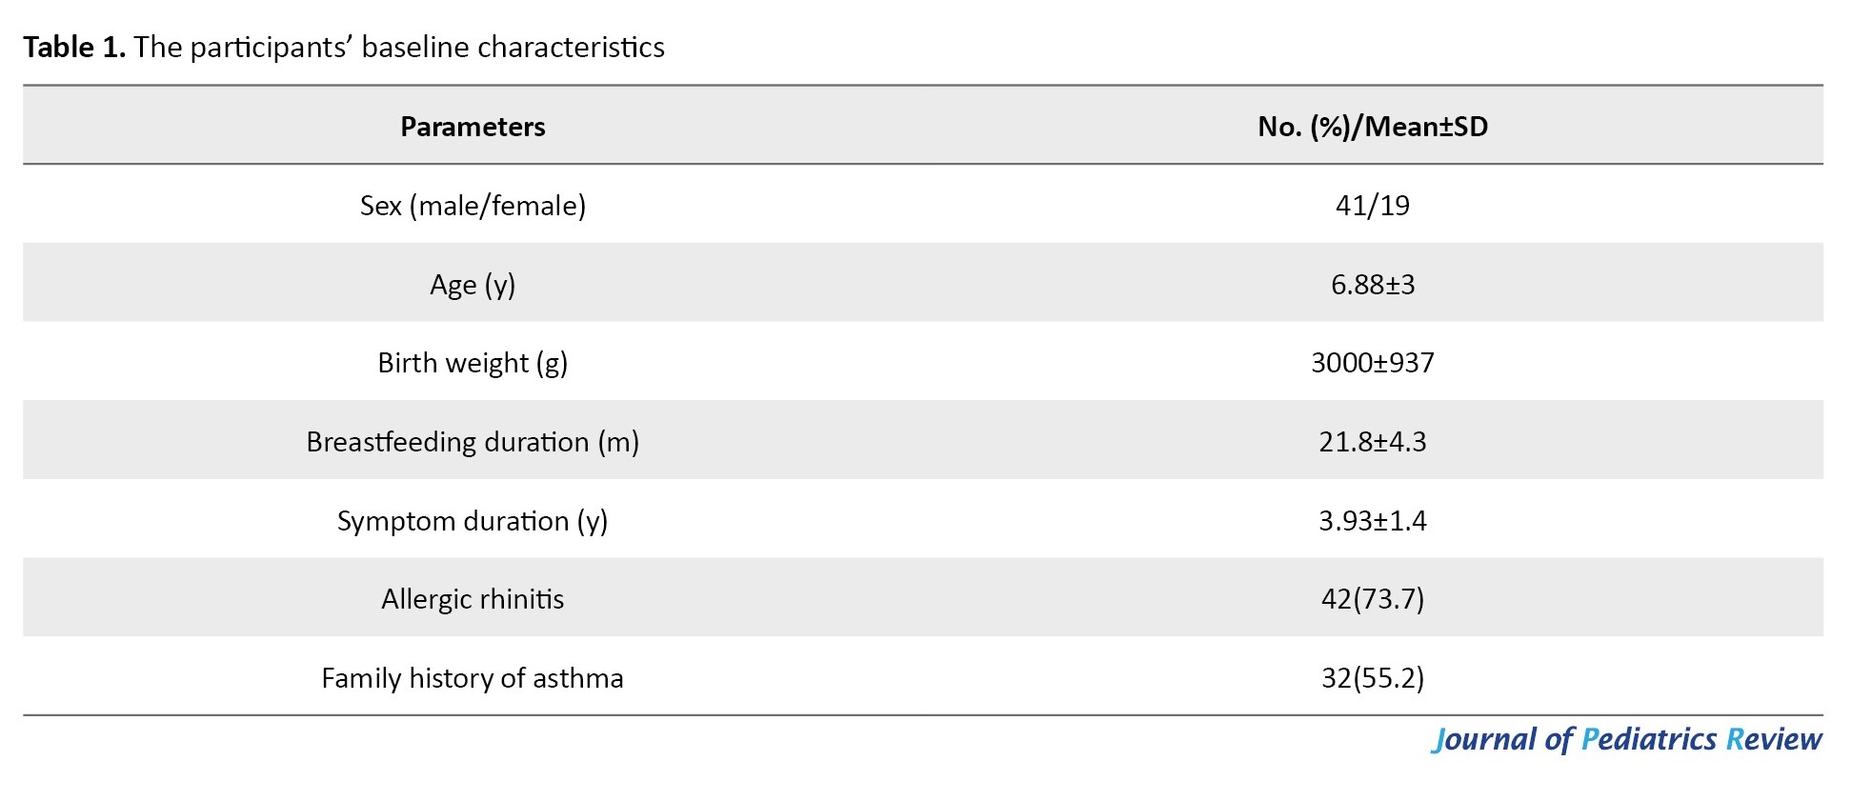1851x801 pixels.
Task: Select the "No. (%)/Mean±SD" column header
Action: click(1372, 127)
